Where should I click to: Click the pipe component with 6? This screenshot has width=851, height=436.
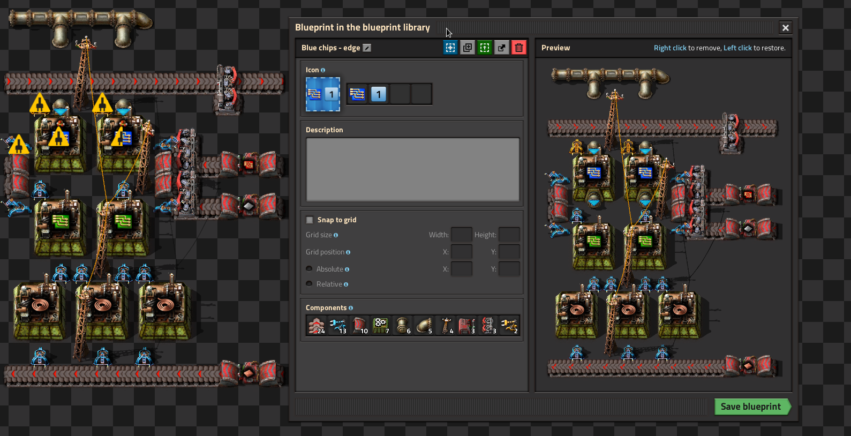pyautogui.click(x=402, y=325)
